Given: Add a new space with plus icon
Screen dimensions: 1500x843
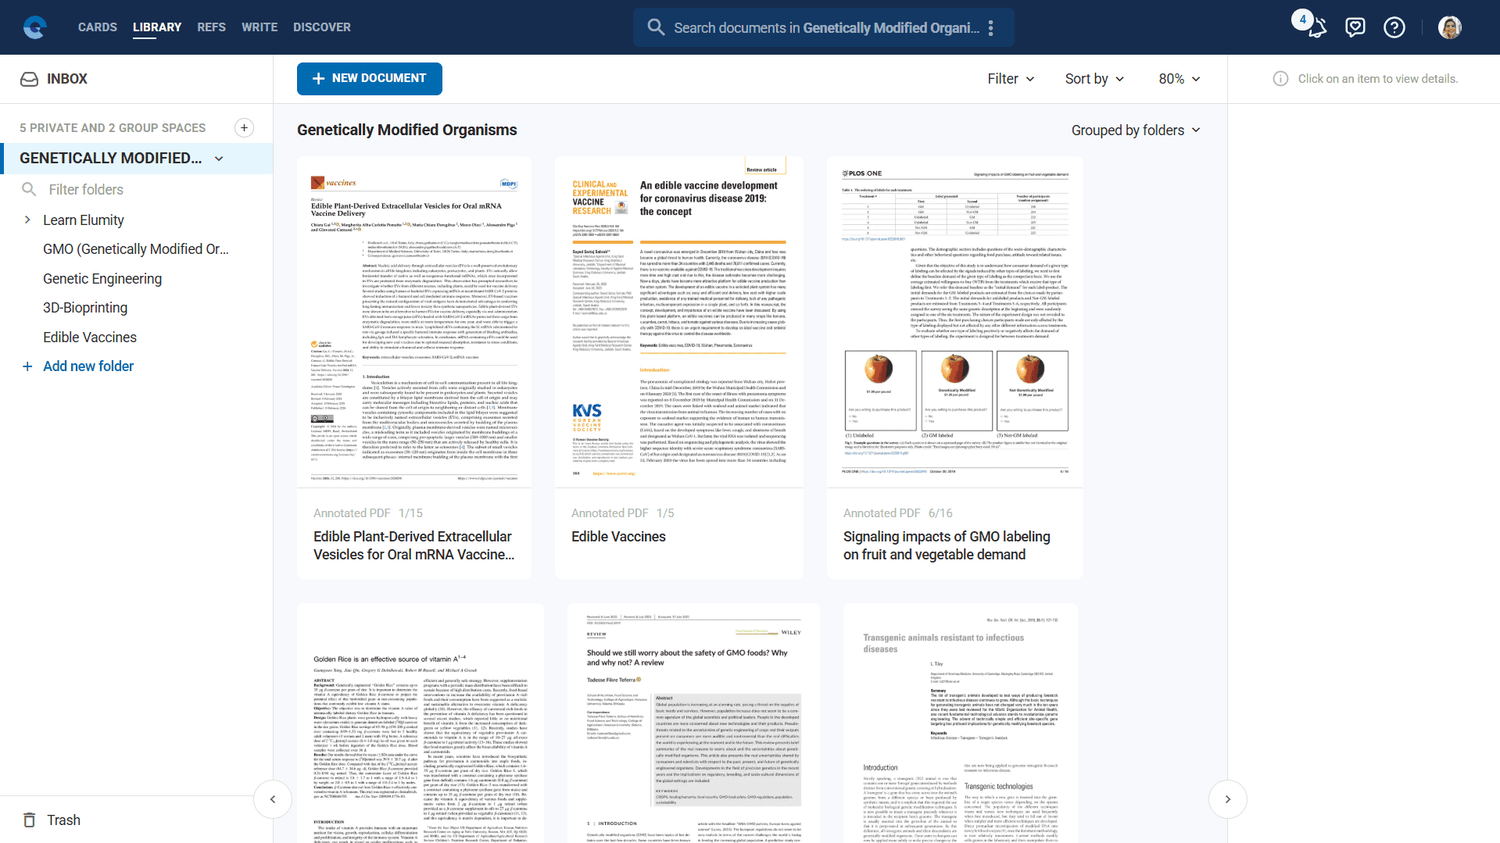Looking at the screenshot, I should tap(244, 128).
